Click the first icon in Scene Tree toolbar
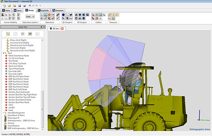This screenshot has height=136, width=212. [8, 34]
